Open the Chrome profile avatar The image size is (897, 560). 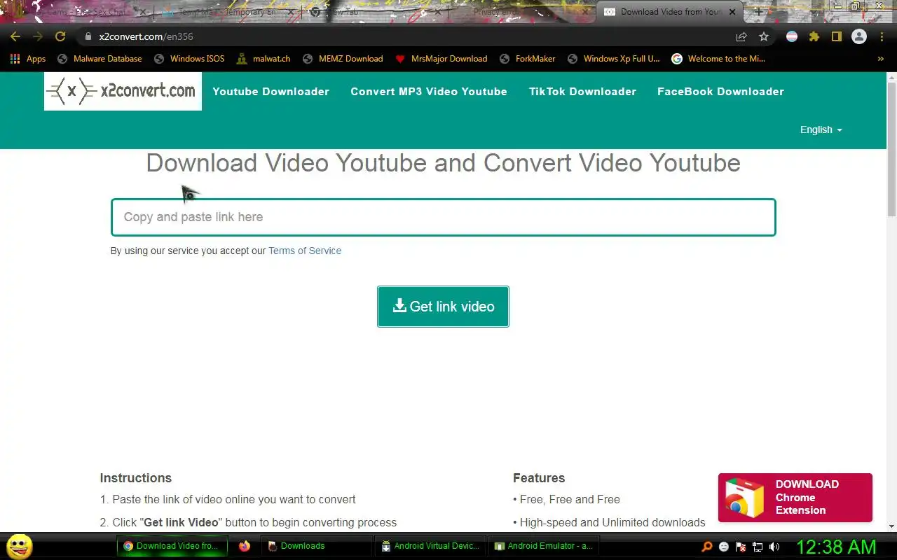pyautogui.click(x=859, y=36)
